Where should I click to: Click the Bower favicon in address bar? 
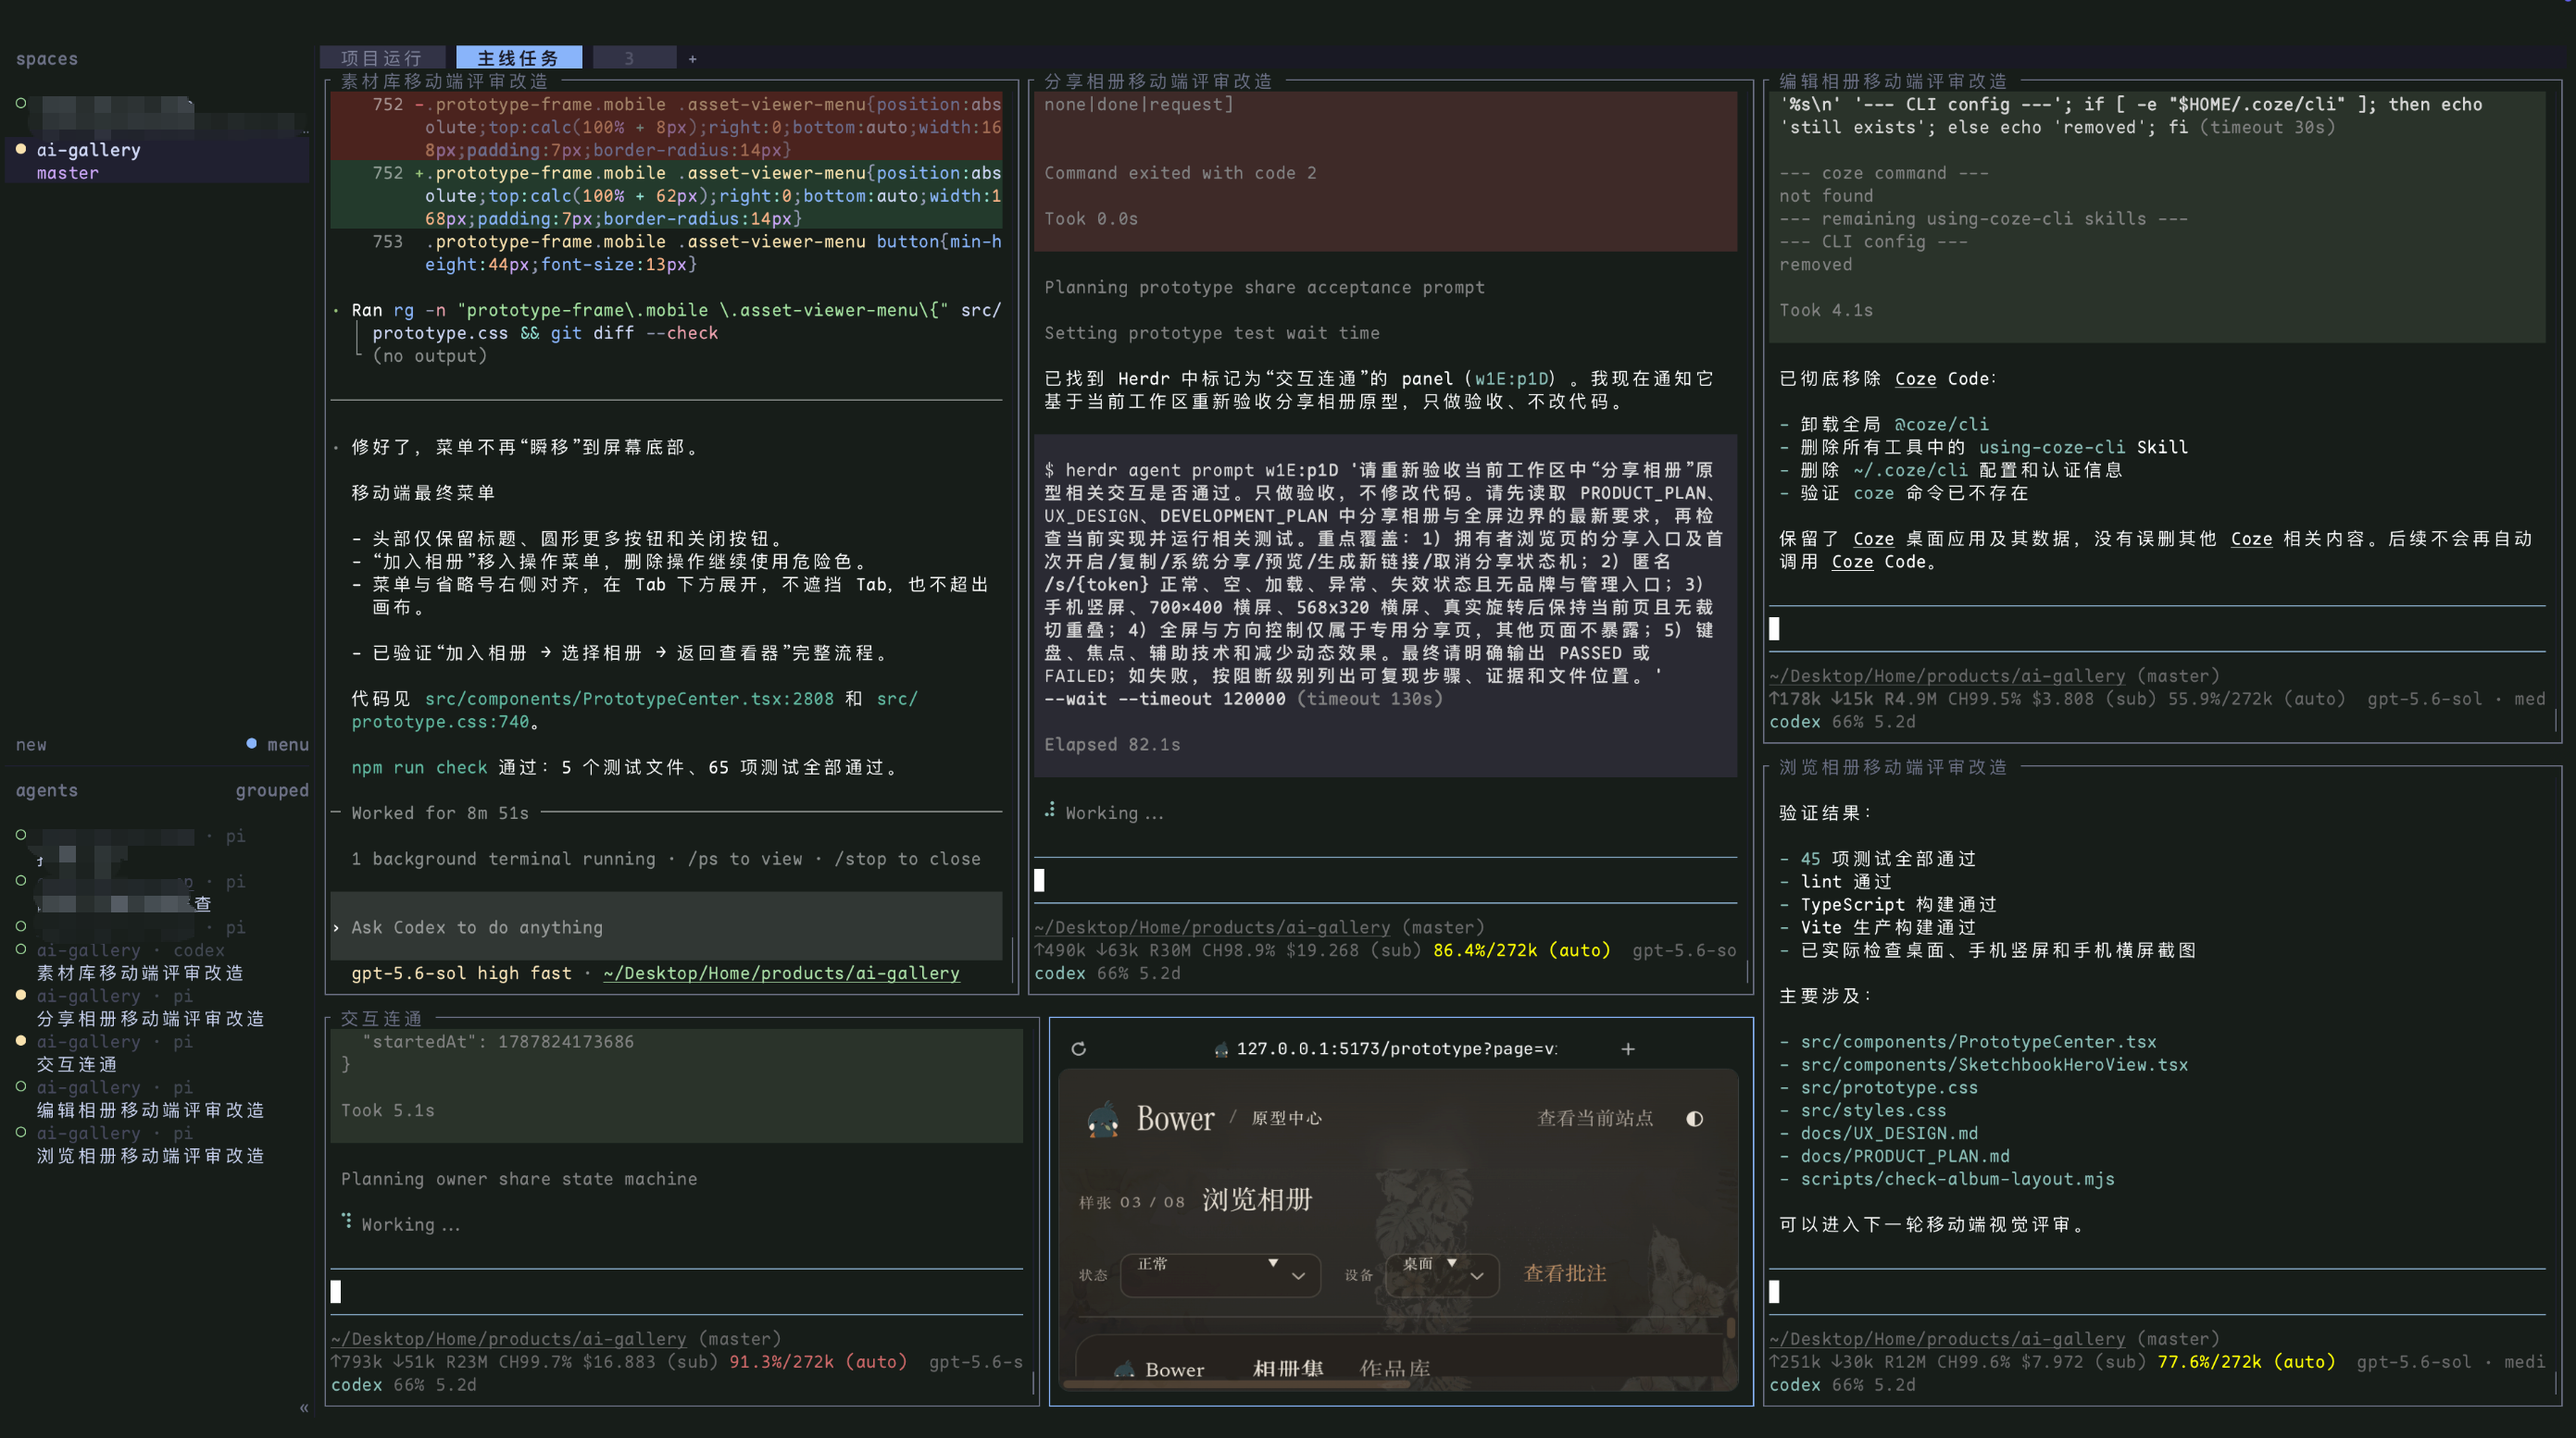tap(1221, 1049)
